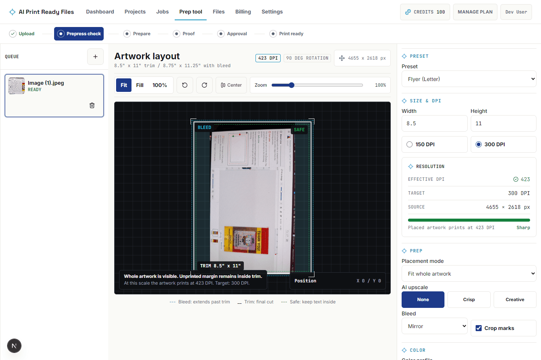Select the Fit view button
This screenshot has width=541, height=360.
pyautogui.click(x=124, y=85)
